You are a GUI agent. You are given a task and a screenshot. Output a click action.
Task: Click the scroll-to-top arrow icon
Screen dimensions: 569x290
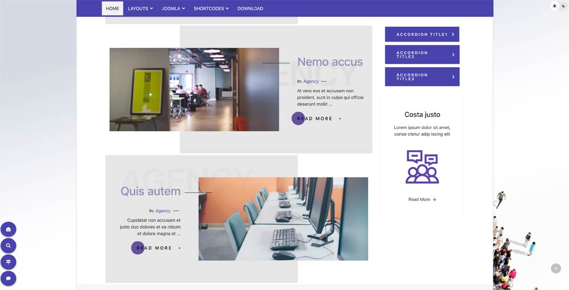point(555,268)
